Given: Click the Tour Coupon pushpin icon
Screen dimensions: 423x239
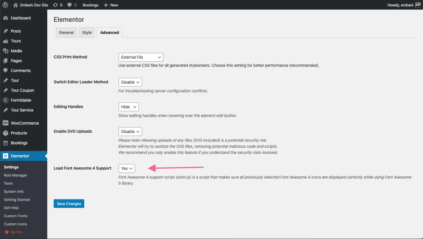Looking at the screenshot, I should (x=6, y=90).
